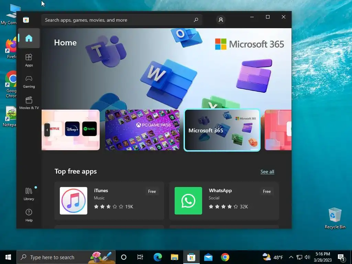The width and height of the screenshot is (352, 264).
Task: Open the Mail app from taskbar
Action: pos(208,257)
